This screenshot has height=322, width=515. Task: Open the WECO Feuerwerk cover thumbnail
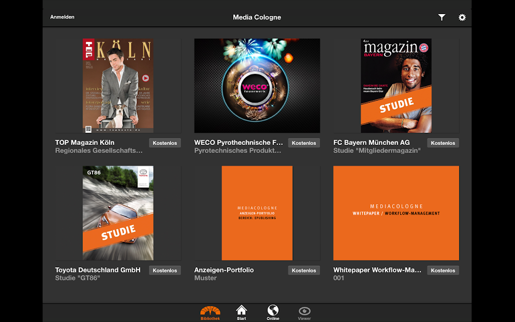click(x=257, y=86)
